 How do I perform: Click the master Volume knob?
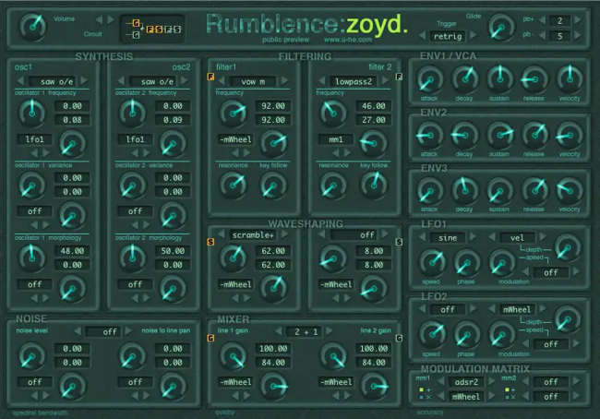pos(32,27)
